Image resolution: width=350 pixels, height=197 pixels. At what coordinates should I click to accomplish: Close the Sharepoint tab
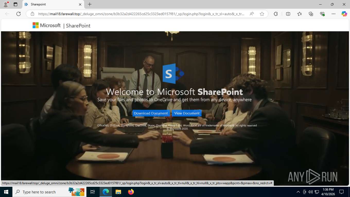point(80,4)
